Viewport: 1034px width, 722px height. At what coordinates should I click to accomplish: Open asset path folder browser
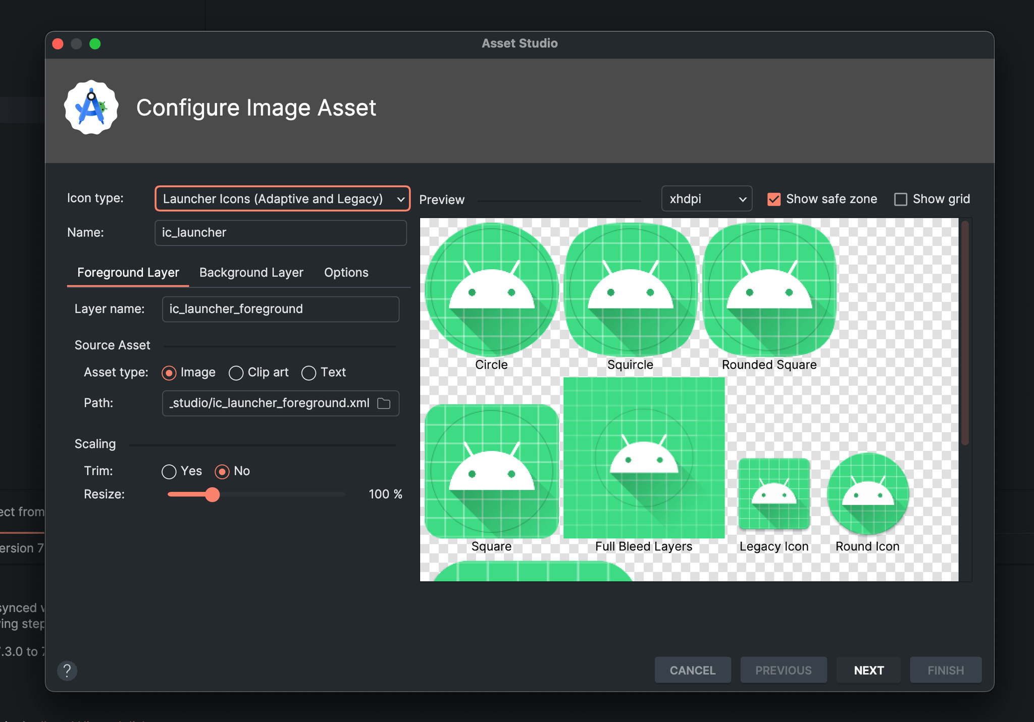click(385, 403)
